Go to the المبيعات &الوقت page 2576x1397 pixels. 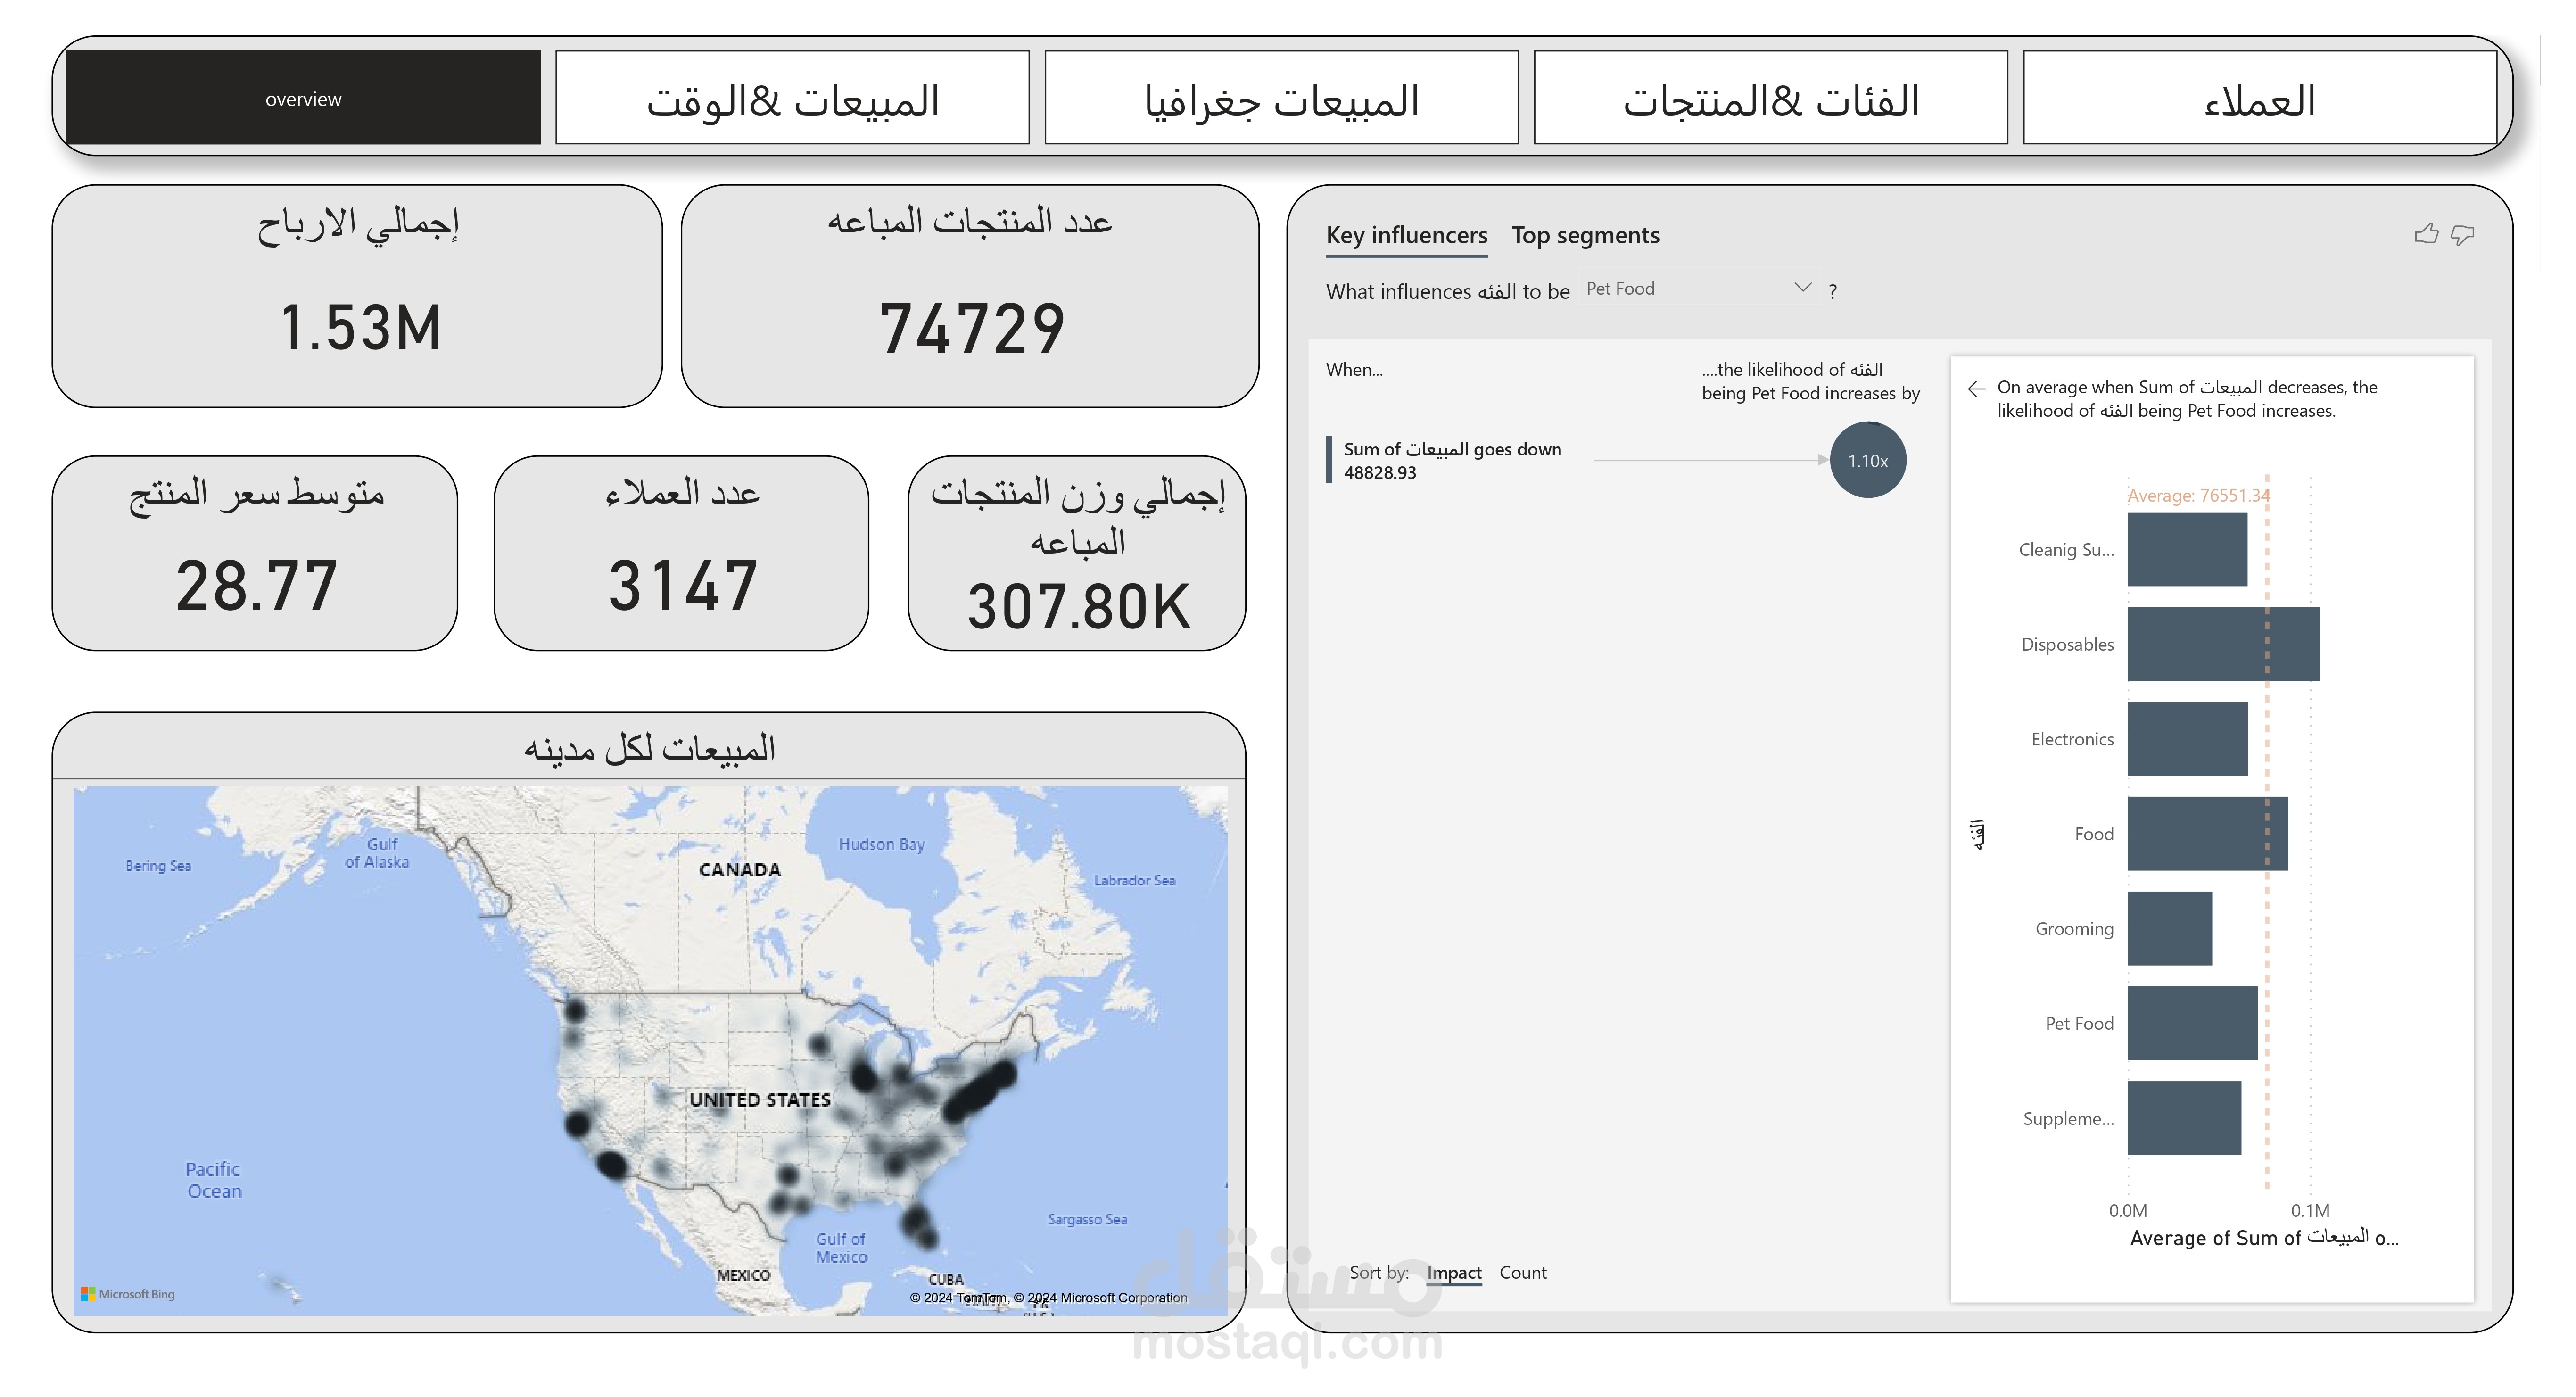pos(792,98)
